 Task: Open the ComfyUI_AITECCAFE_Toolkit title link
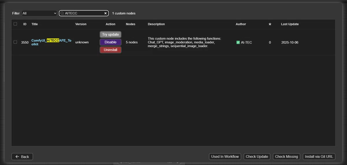51,42
